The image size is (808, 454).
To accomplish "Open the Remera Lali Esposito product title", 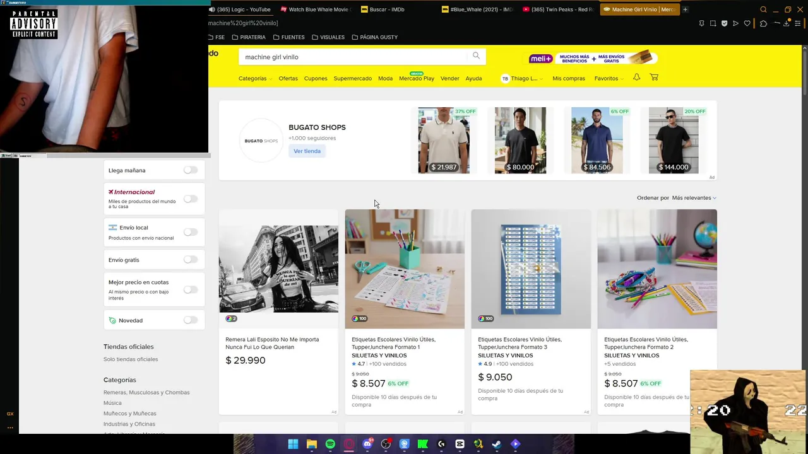I will (x=272, y=343).
